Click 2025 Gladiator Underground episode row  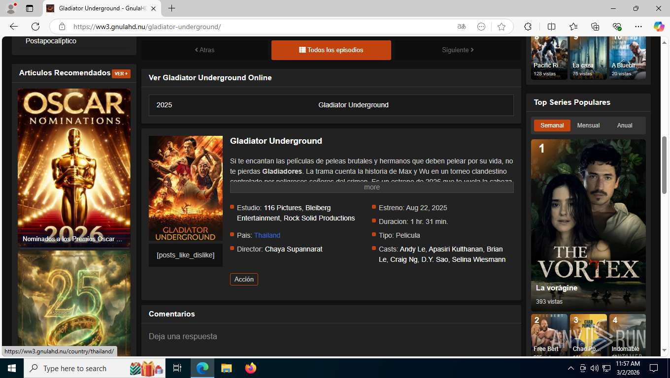(x=331, y=105)
